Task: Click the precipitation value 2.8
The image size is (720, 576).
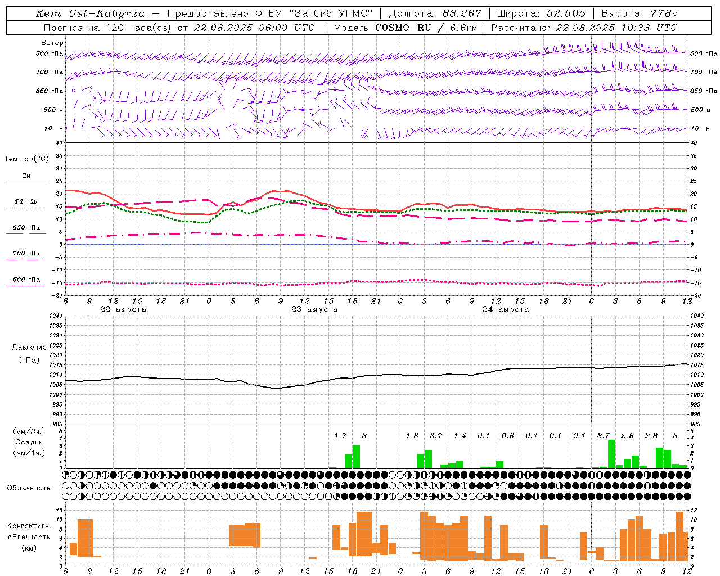Action: coord(651,435)
